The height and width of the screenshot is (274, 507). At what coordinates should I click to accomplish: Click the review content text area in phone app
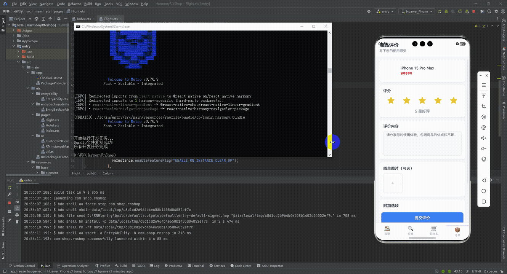click(422, 143)
